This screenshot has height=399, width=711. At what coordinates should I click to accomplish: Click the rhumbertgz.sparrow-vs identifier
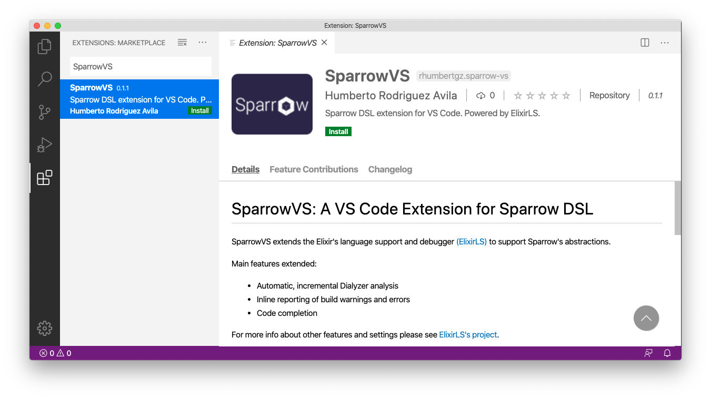(x=463, y=76)
